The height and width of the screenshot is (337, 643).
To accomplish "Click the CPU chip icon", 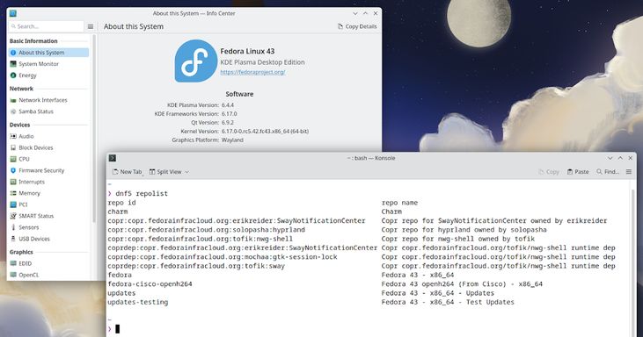I will 13,159.
